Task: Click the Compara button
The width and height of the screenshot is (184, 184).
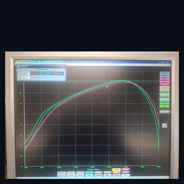Action: click(x=98, y=175)
